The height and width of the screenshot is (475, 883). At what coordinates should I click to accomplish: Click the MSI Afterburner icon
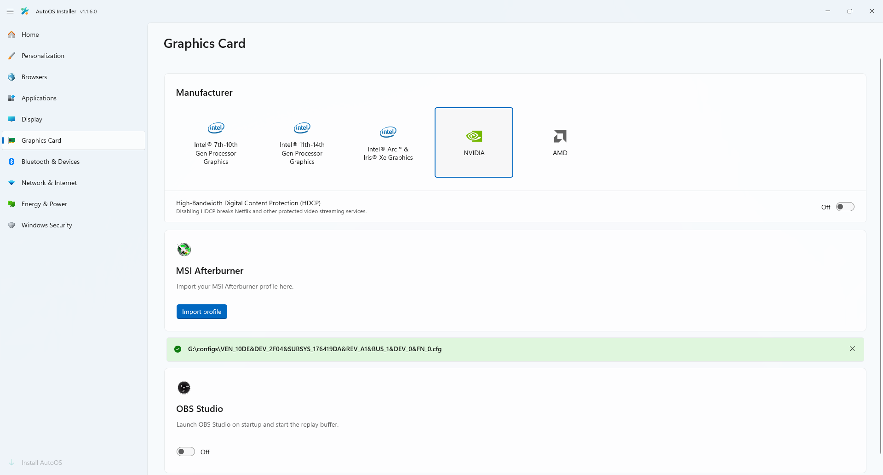click(x=184, y=249)
